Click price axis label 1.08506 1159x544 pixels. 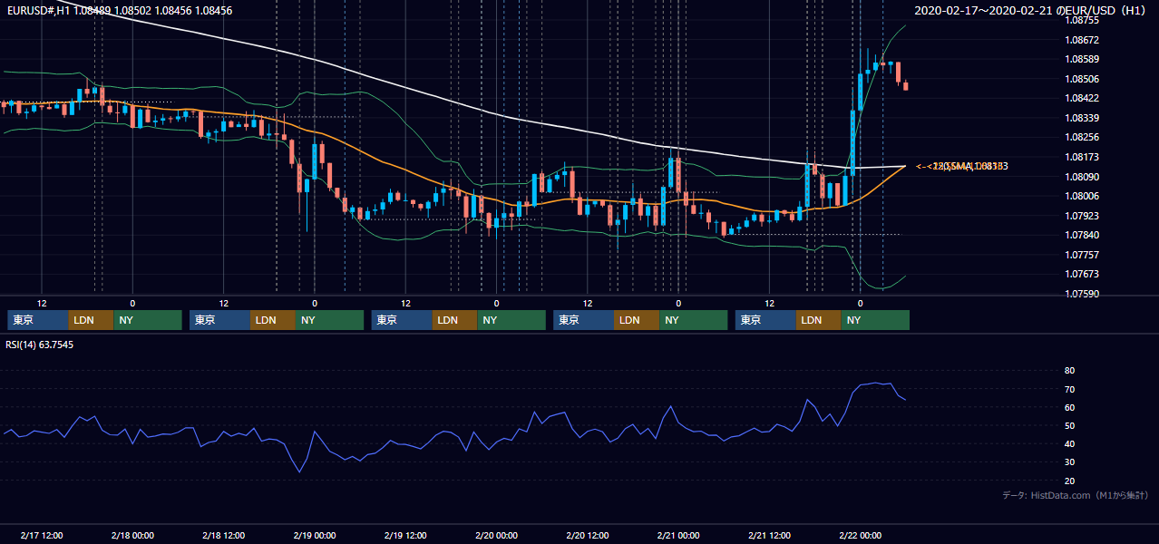pos(1084,79)
